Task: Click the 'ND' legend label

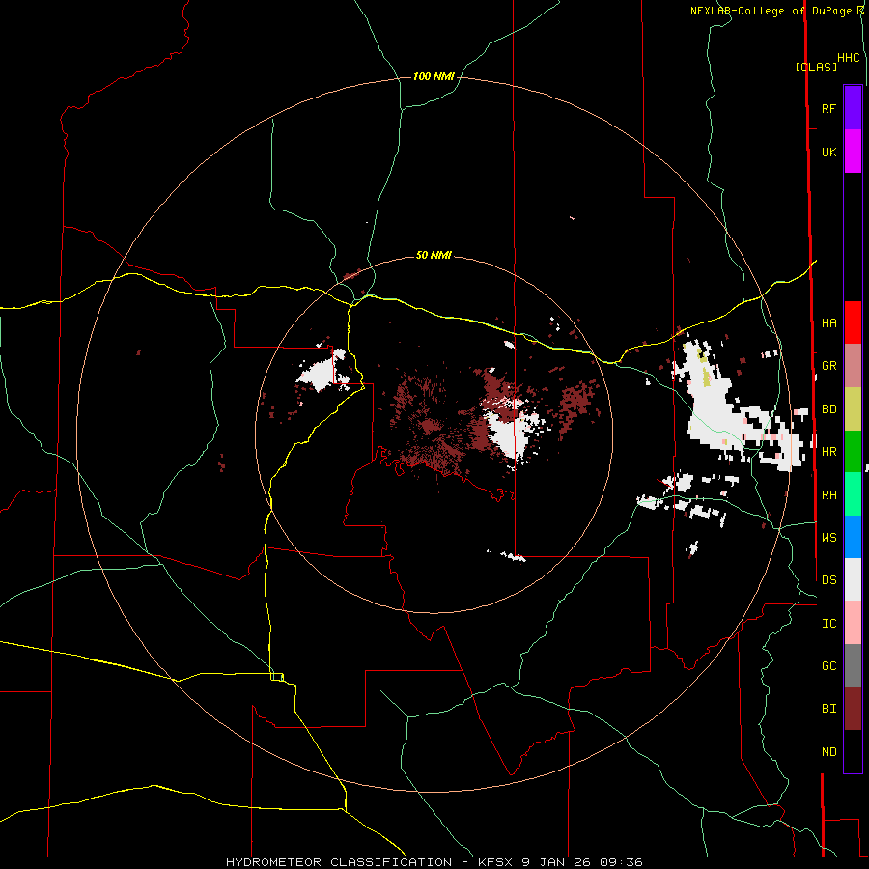Action: 828,752
